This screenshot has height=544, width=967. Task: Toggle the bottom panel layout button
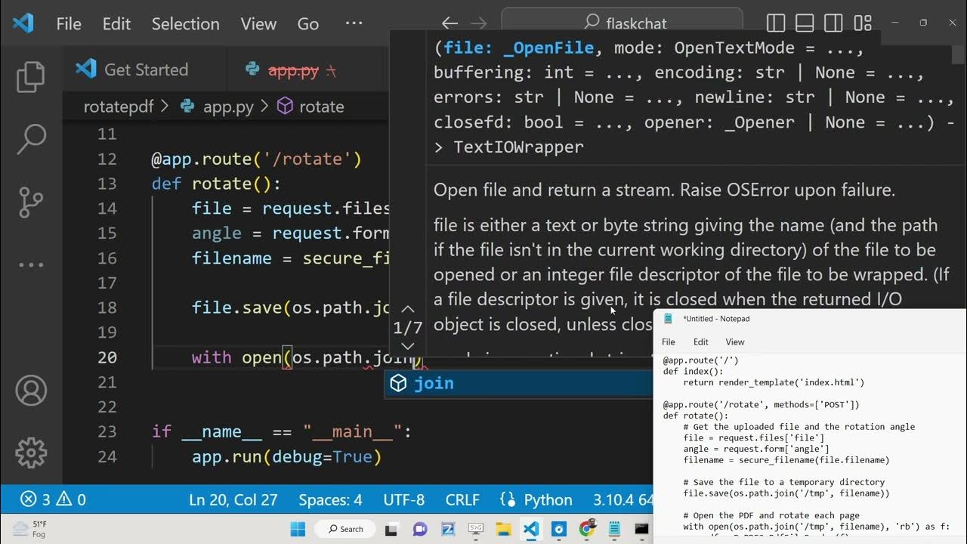(805, 23)
